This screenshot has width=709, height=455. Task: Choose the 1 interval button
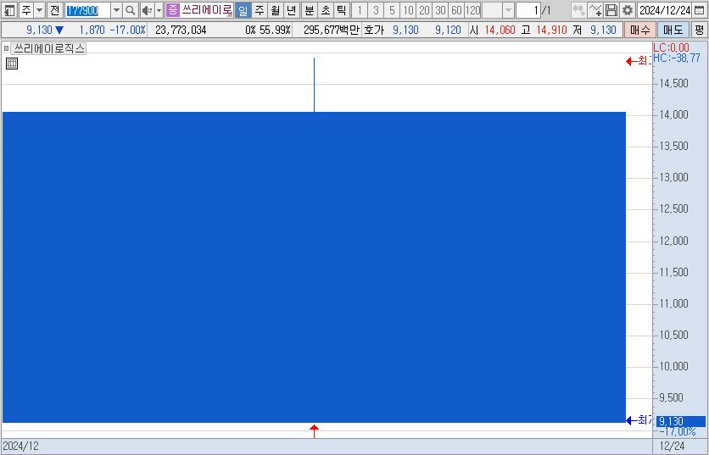(x=360, y=10)
